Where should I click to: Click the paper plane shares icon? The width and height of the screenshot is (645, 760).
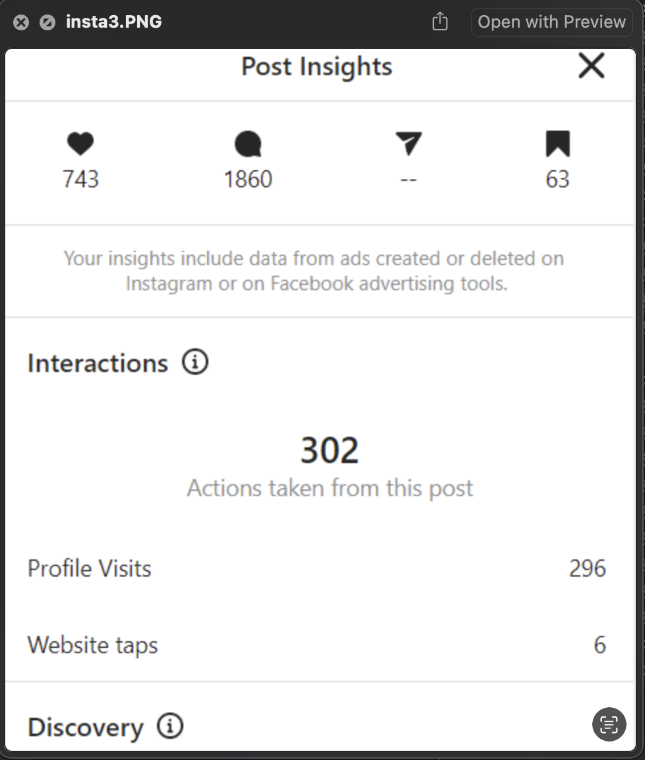tap(408, 143)
